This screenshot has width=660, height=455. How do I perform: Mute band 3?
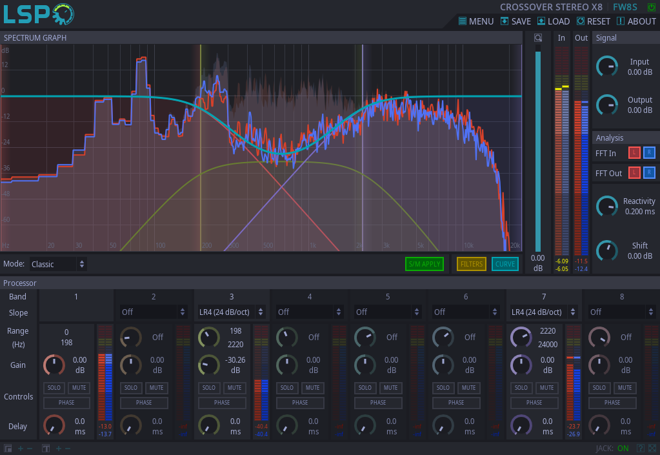[234, 388]
